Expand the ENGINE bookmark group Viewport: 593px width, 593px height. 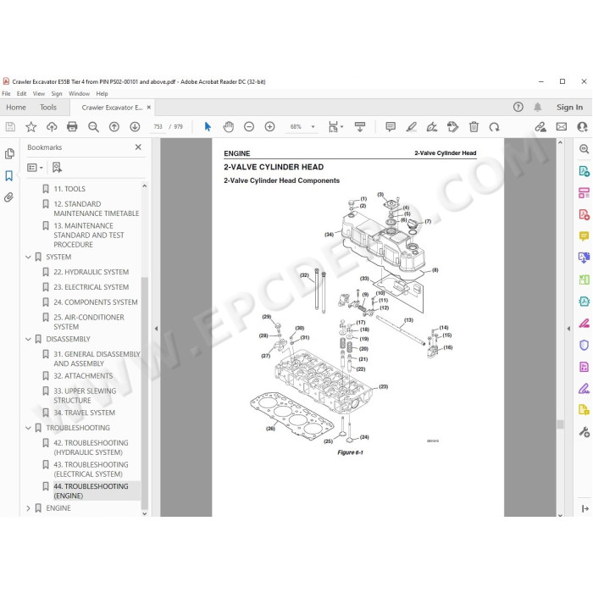28,508
